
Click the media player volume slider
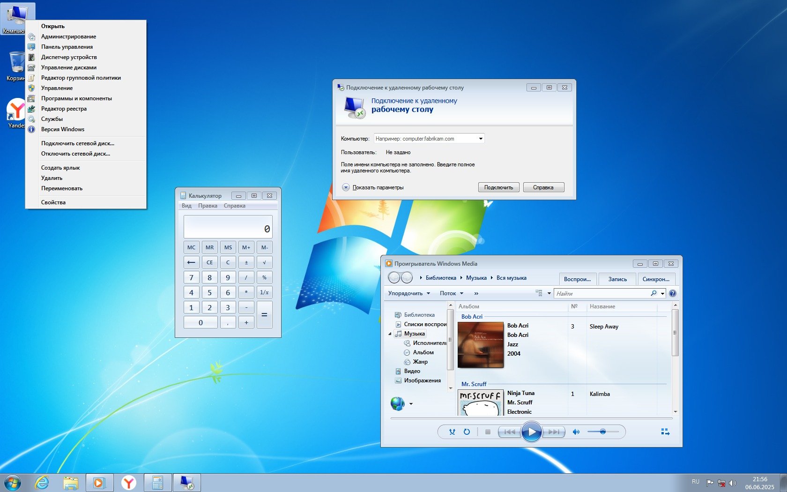click(603, 432)
